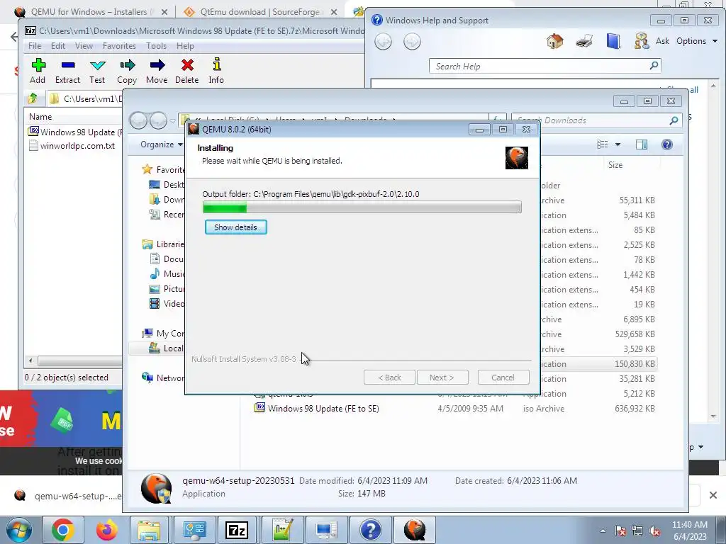The height and width of the screenshot is (544, 726).
Task: Click the Search Help input field
Action: point(540,66)
